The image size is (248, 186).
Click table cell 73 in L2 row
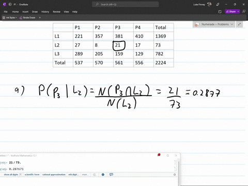(x=164, y=45)
